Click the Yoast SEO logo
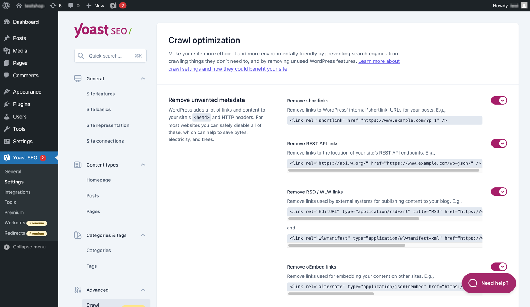 pos(102,31)
